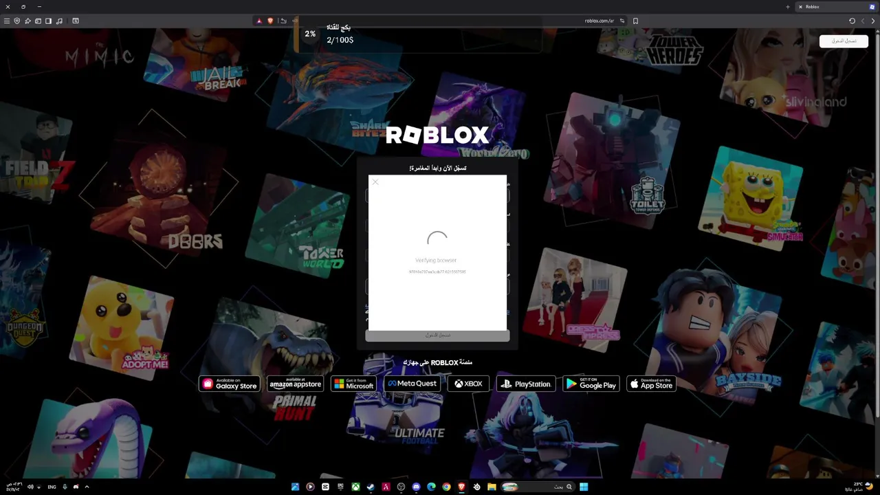The image size is (880, 495).
Task: Open Discord from the taskbar
Action: (x=416, y=487)
